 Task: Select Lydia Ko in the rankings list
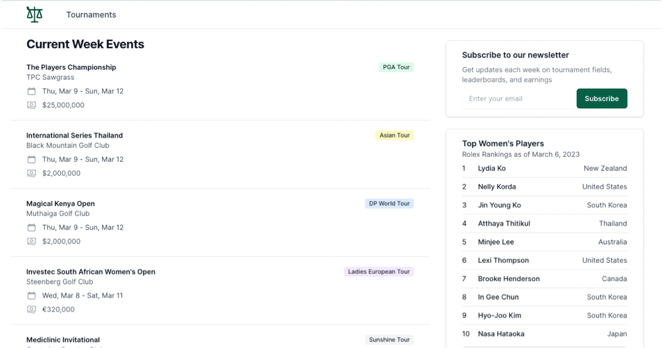492,168
